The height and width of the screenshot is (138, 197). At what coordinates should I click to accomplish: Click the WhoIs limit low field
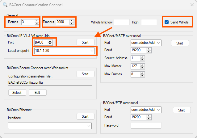122,22
